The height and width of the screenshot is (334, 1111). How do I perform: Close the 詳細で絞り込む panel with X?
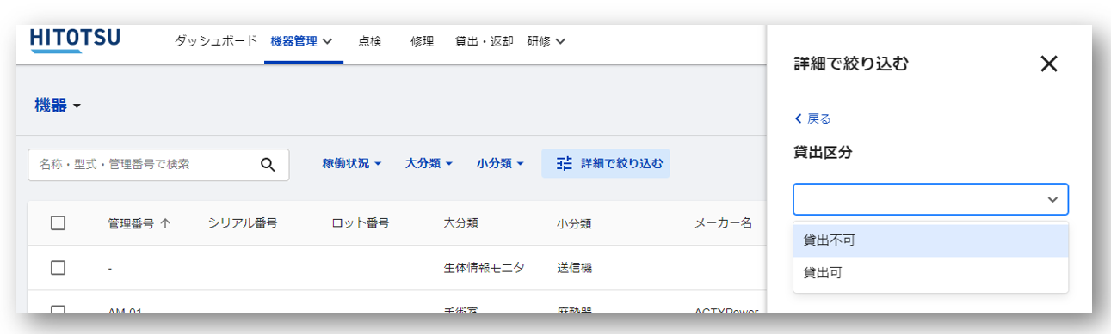tap(1048, 64)
